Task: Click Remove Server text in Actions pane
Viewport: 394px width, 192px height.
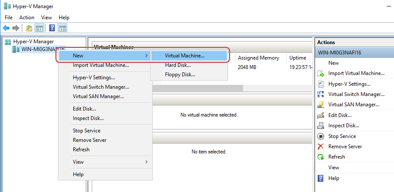Action: click(345, 147)
